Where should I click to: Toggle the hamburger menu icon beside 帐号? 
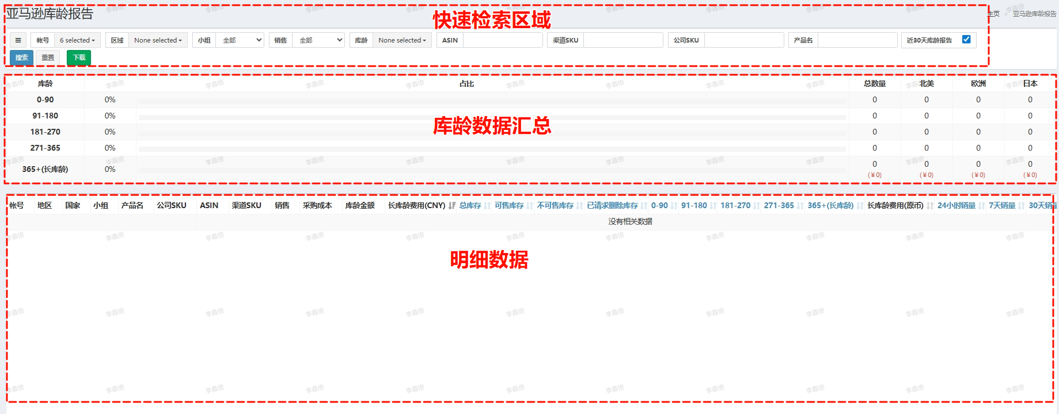pos(18,40)
